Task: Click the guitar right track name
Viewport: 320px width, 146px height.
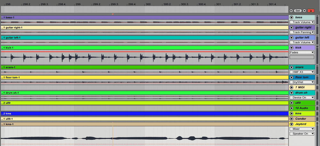Action: click(x=303, y=27)
